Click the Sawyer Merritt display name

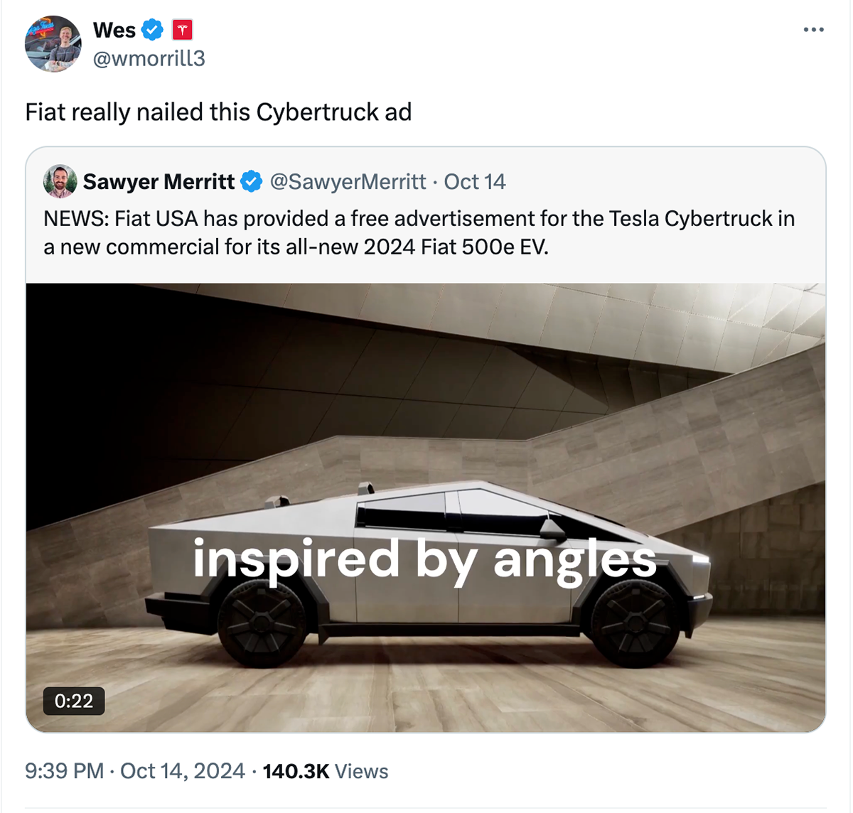(159, 182)
